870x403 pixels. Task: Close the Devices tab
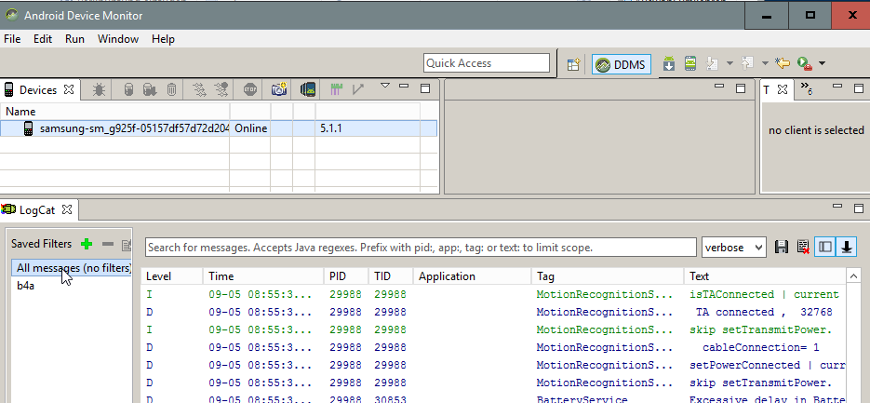pyautogui.click(x=69, y=88)
